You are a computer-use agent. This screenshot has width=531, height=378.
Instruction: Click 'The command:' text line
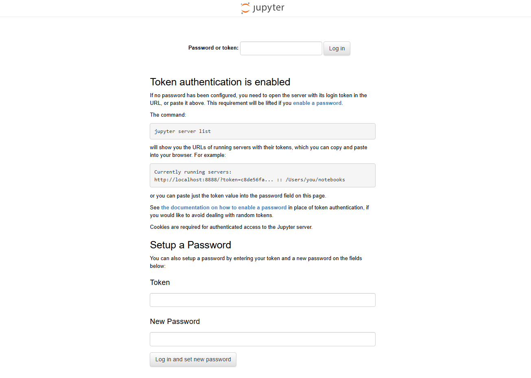point(168,115)
